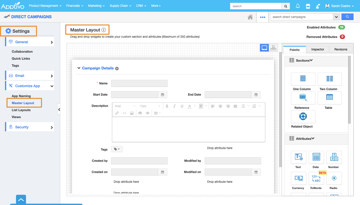This screenshot has width=360, height=205.
Task: Open Collaboration settings
Action: click(22, 52)
